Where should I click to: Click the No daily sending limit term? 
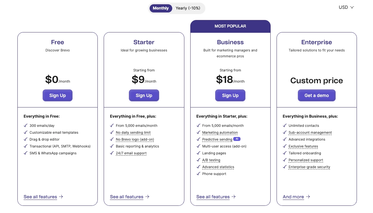pos(133,133)
